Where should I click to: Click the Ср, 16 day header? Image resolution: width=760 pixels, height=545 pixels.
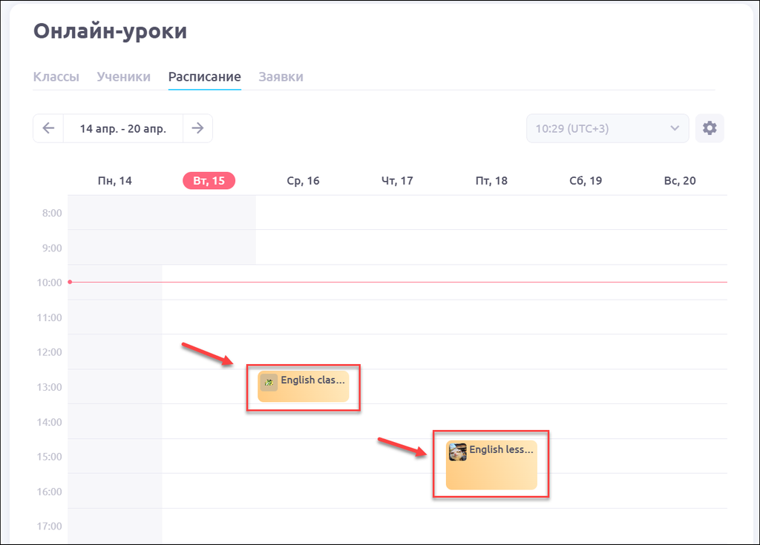[x=303, y=181]
